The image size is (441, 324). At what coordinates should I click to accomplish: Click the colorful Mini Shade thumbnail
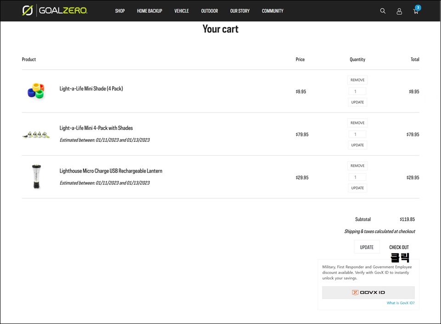point(36,91)
